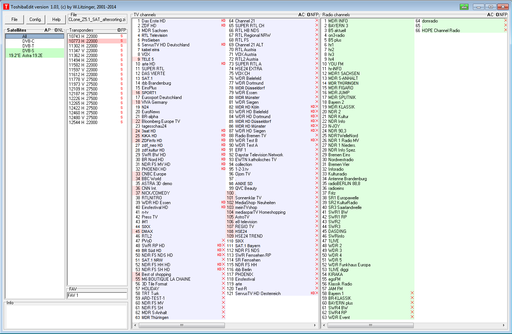Click the HD marker beside arte HD

tap(223, 64)
